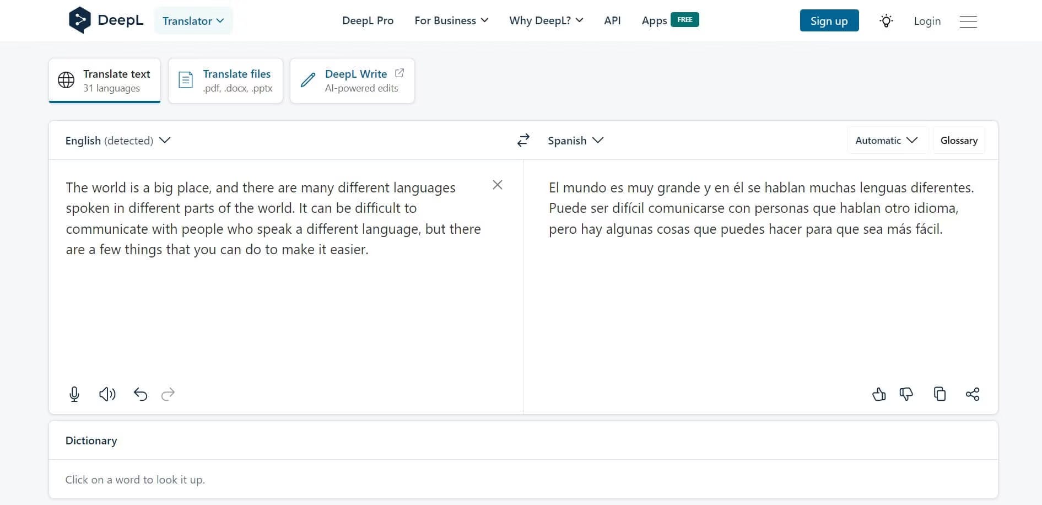This screenshot has width=1042, height=505.
Task: Toggle light/dark mode with lightbulb icon
Action: pos(886,21)
